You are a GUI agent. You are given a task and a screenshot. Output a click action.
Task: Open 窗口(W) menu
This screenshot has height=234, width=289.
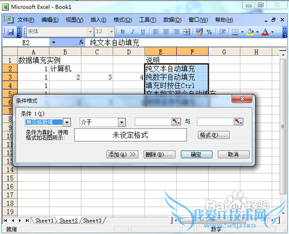[x=198, y=20]
